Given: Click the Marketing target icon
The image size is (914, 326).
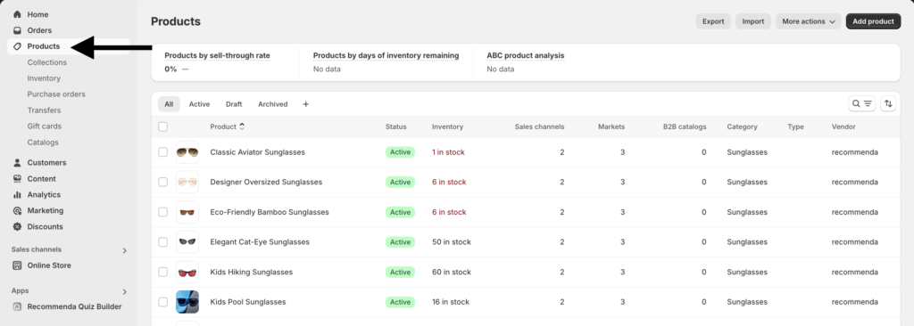Looking at the screenshot, I should tap(18, 211).
